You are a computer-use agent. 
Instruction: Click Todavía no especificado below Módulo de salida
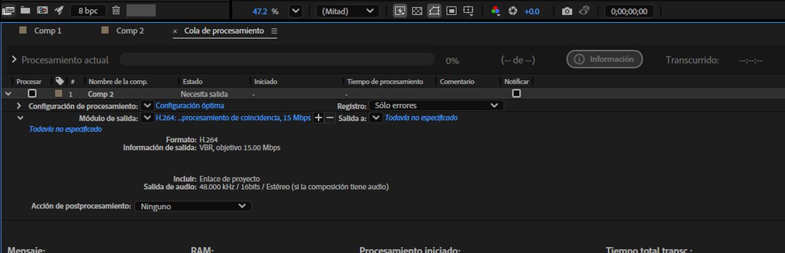tap(65, 129)
